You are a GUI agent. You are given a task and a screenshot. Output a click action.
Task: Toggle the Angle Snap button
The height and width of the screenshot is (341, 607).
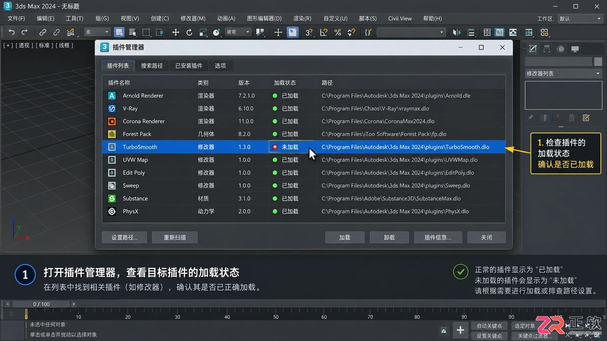point(323,32)
